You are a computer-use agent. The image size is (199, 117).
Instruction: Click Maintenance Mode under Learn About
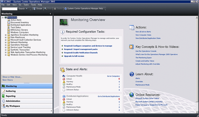click(x=142, y=85)
